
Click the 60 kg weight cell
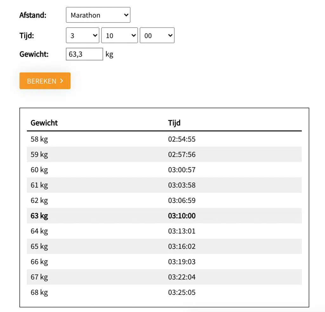(39, 170)
